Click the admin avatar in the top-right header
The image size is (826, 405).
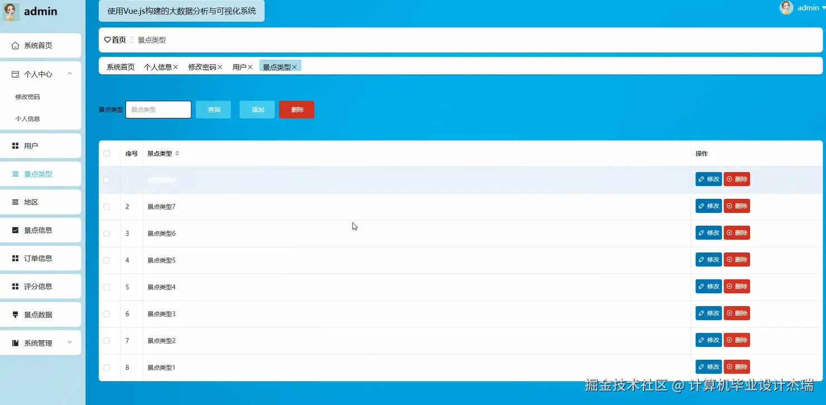pyautogui.click(x=786, y=7)
